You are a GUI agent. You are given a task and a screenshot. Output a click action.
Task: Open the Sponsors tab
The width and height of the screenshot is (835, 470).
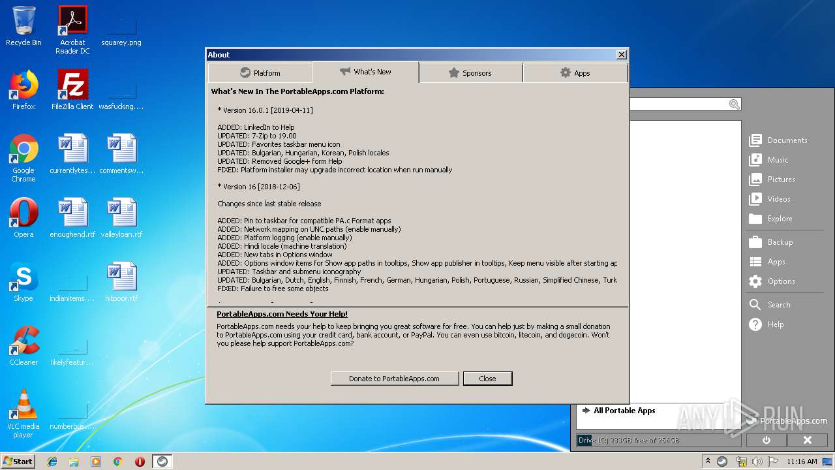click(470, 73)
